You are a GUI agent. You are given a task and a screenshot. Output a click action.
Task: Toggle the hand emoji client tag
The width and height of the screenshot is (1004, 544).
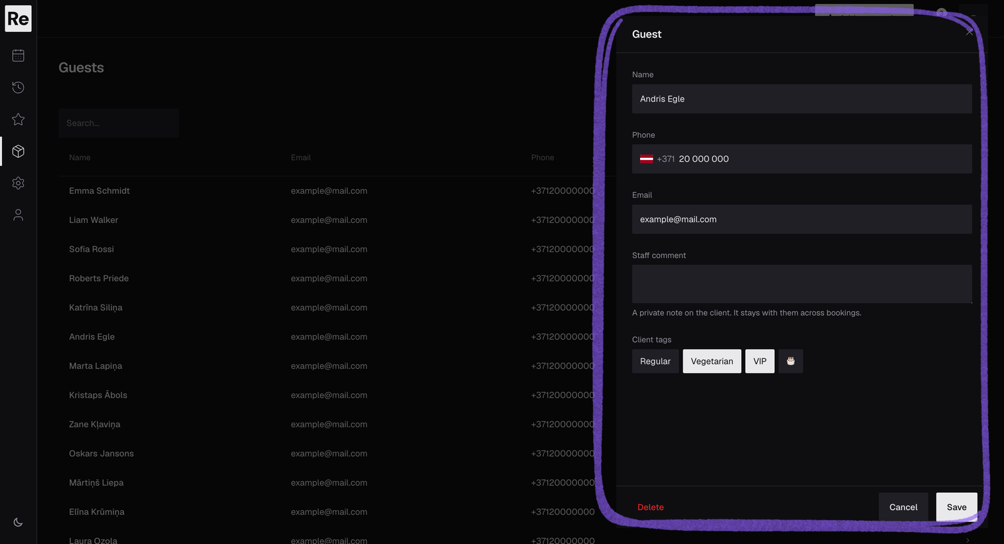pos(791,362)
